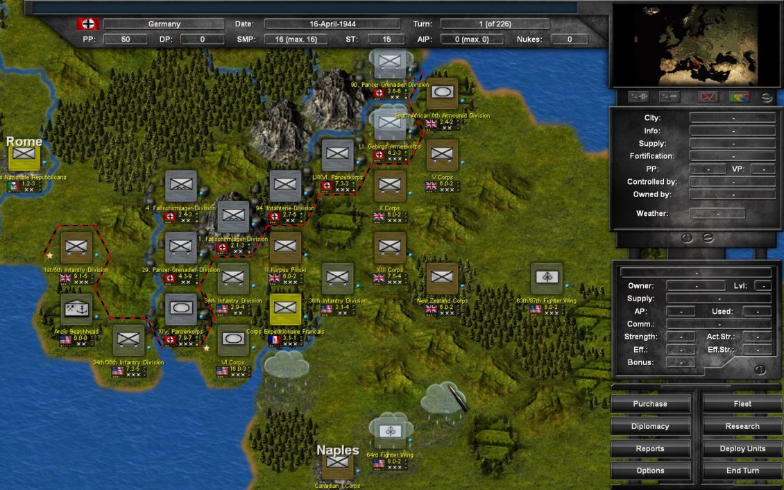Screen dimensions: 784x490
Task: Toggle the air unit display button under the minimap
Action: coord(670,97)
